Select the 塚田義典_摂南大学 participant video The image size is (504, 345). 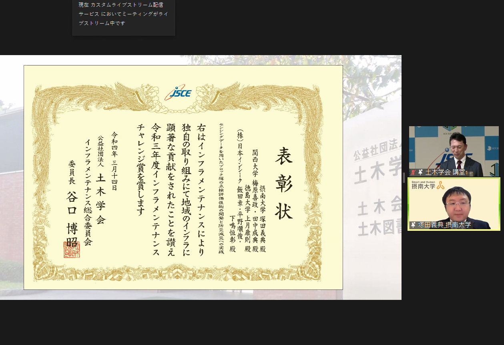(454, 204)
